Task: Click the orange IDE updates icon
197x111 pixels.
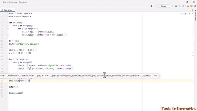Action: (x=191, y=6)
